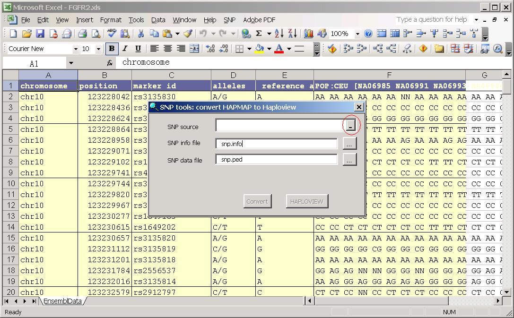Toggle Italic formatting
Image resolution: width=514 pixels, height=318 pixels.
(x=125, y=49)
